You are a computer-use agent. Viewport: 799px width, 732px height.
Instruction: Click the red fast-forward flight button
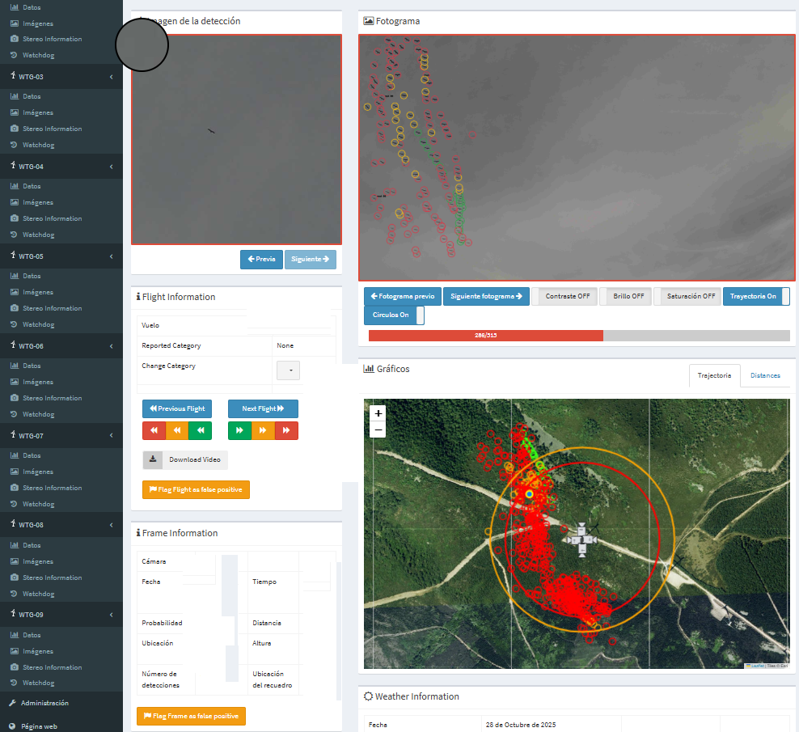(286, 431)
